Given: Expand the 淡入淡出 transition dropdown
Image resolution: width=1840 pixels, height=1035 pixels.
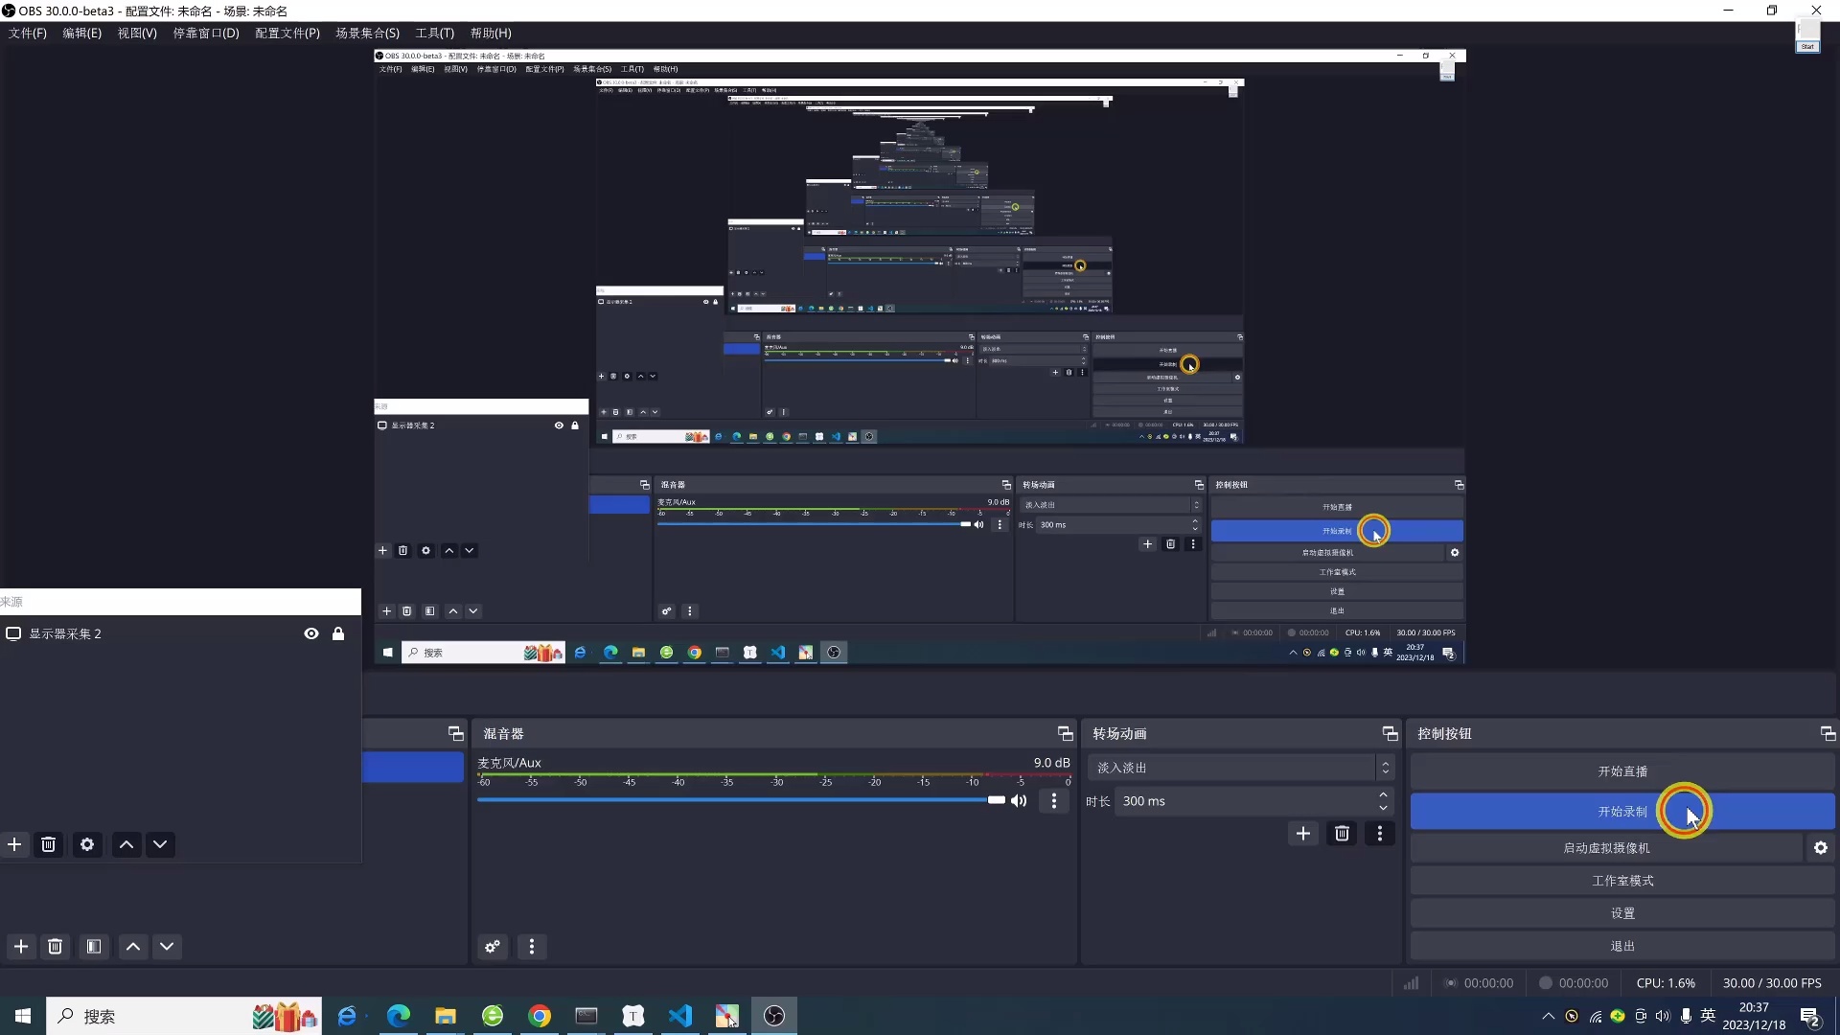Looking at the screenshot, I should coord(1385,768).
